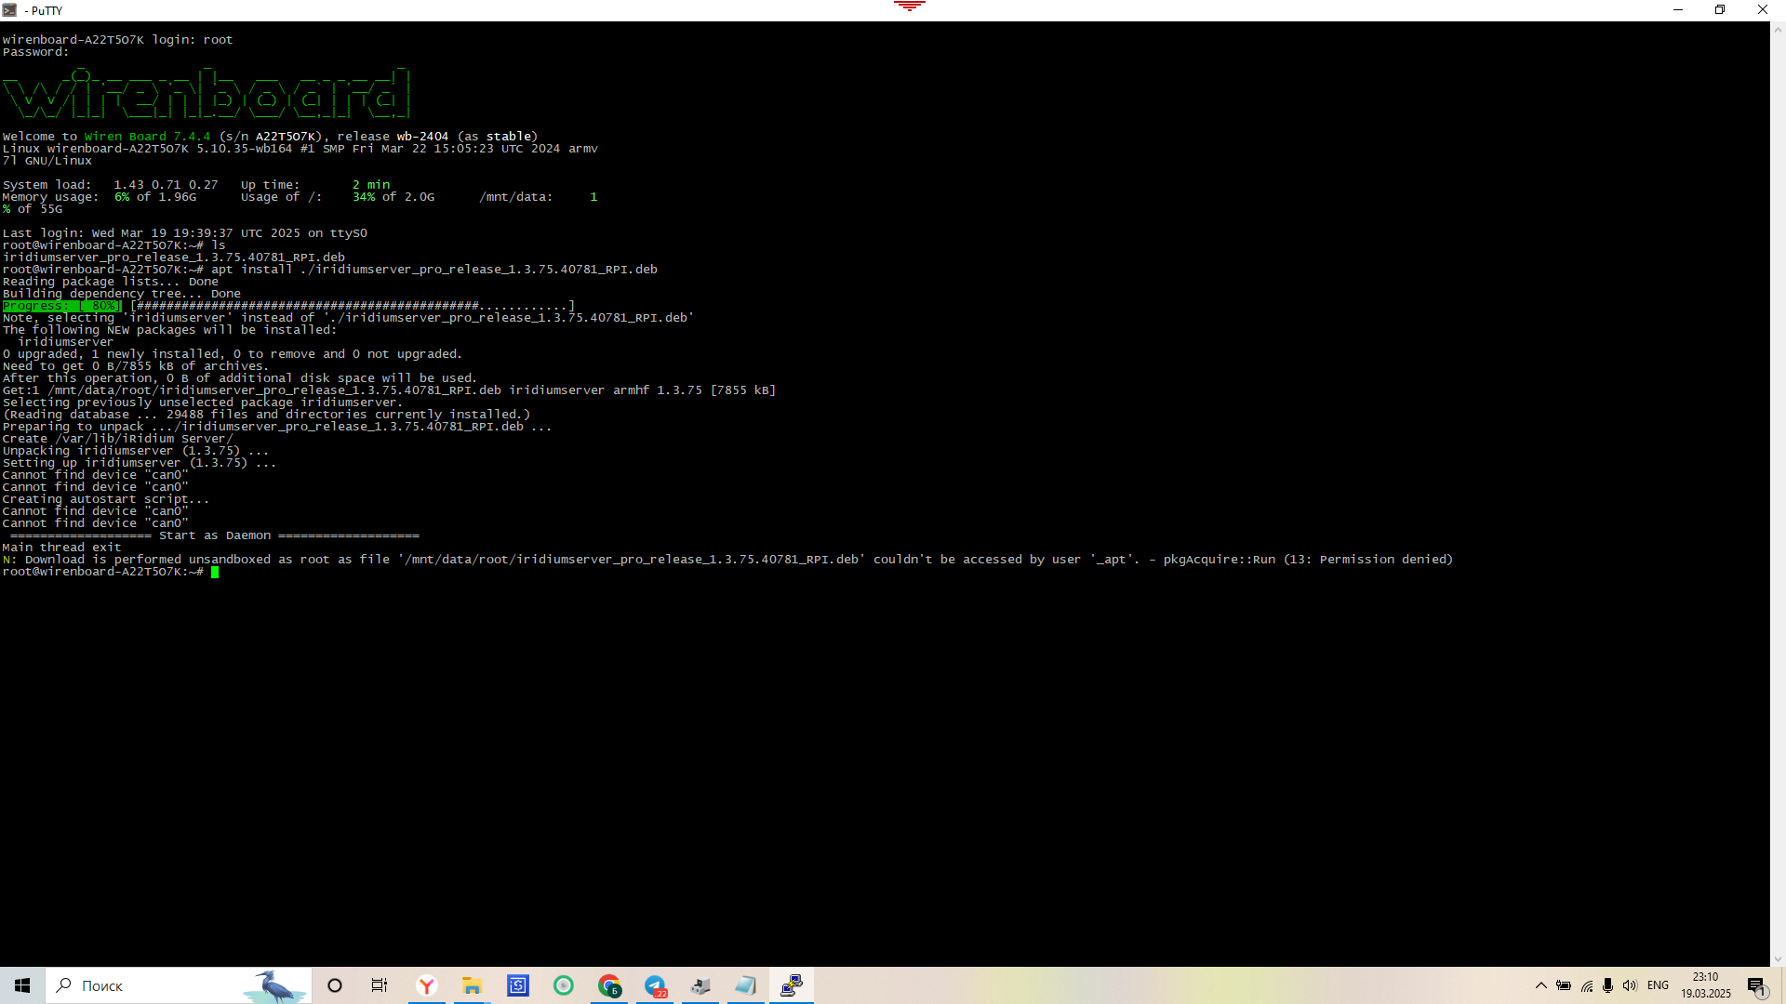This screenshot has width=1786, height=1004.
Task: Click the 'Wiren Board 7.4.4' welcome text
Action: (147, 137)
